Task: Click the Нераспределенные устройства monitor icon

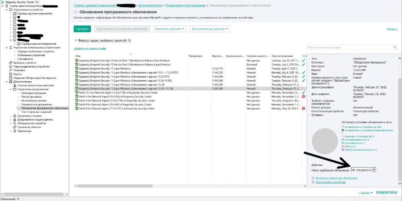Action: [10, 66]
